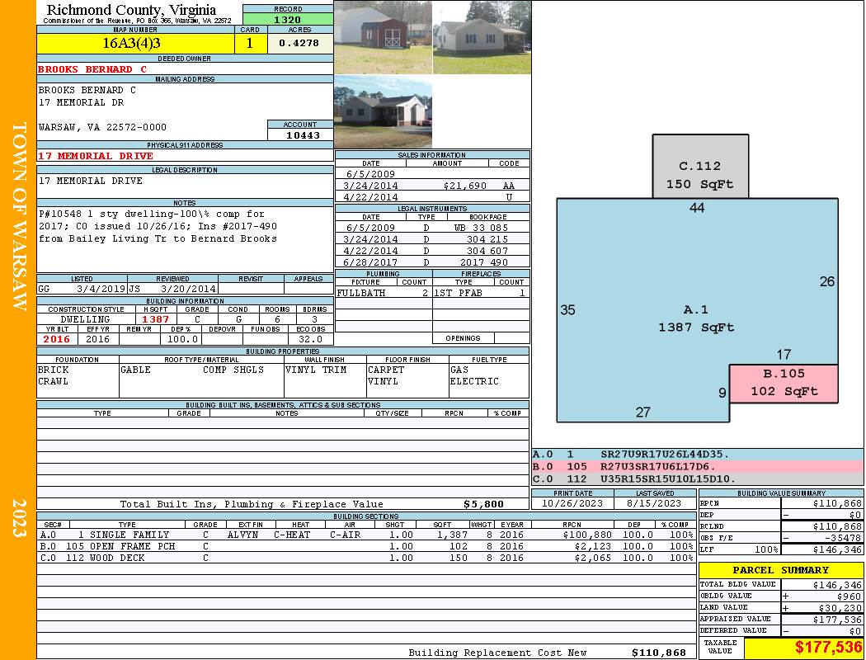866x660 pixels.
Task: Select the pink sketch section B.105
Action: point(784,383)
